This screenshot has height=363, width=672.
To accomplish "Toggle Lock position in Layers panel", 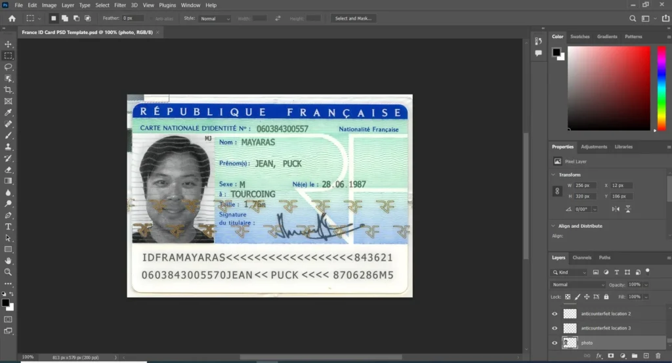I will (x=587, y=297).
